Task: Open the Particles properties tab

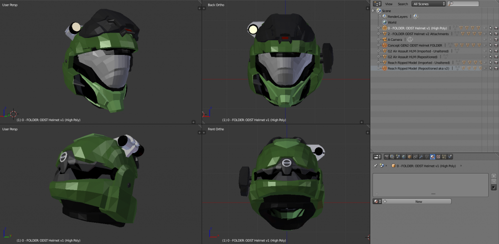Action: coord(444,157)
